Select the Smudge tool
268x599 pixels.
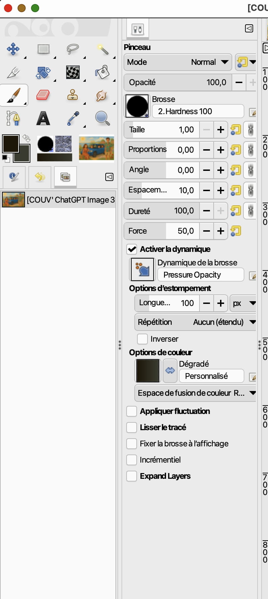102,95
